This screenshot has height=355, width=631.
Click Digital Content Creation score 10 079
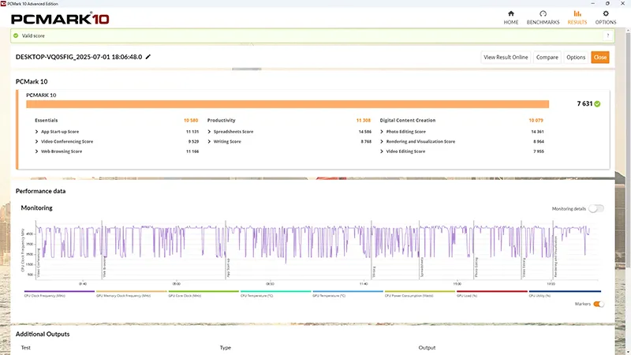pos(536,121)
